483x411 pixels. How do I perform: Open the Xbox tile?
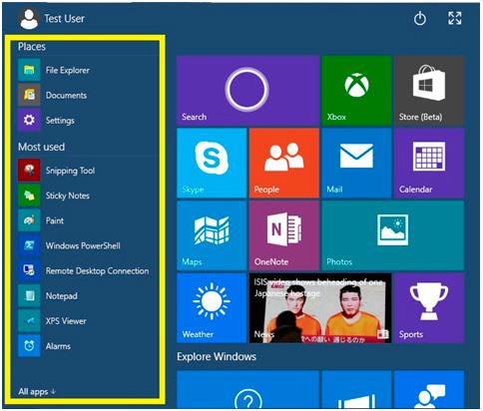356,90
